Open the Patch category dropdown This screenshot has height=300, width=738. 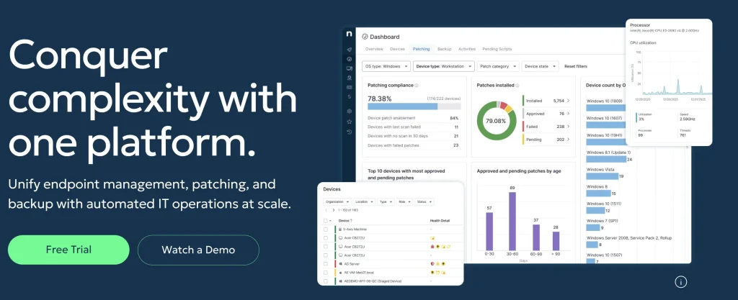click(498, 66)
